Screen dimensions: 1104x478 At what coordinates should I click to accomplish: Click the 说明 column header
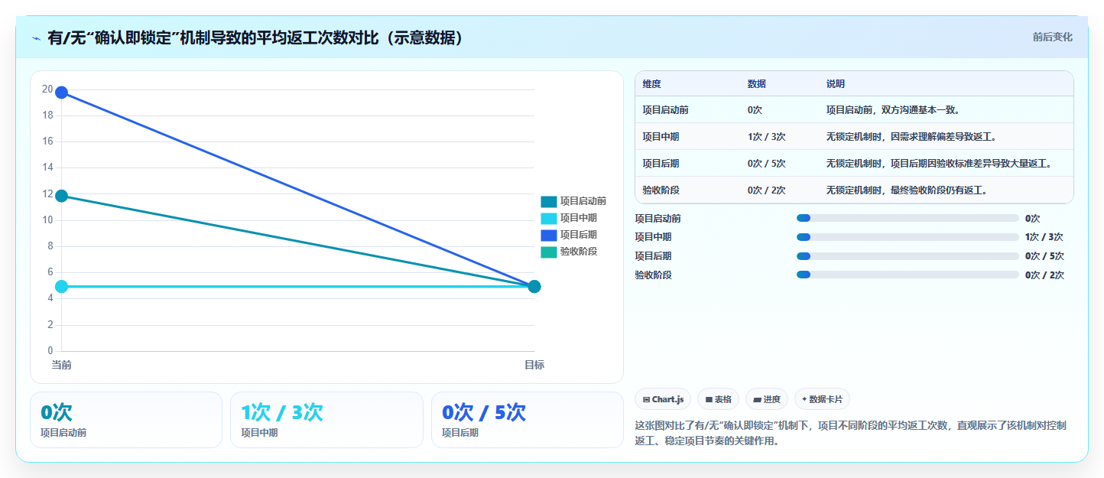point(836,84)
